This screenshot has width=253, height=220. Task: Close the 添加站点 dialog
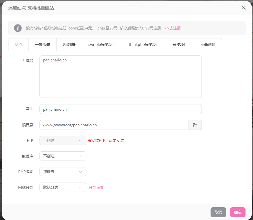coord(244,8)
